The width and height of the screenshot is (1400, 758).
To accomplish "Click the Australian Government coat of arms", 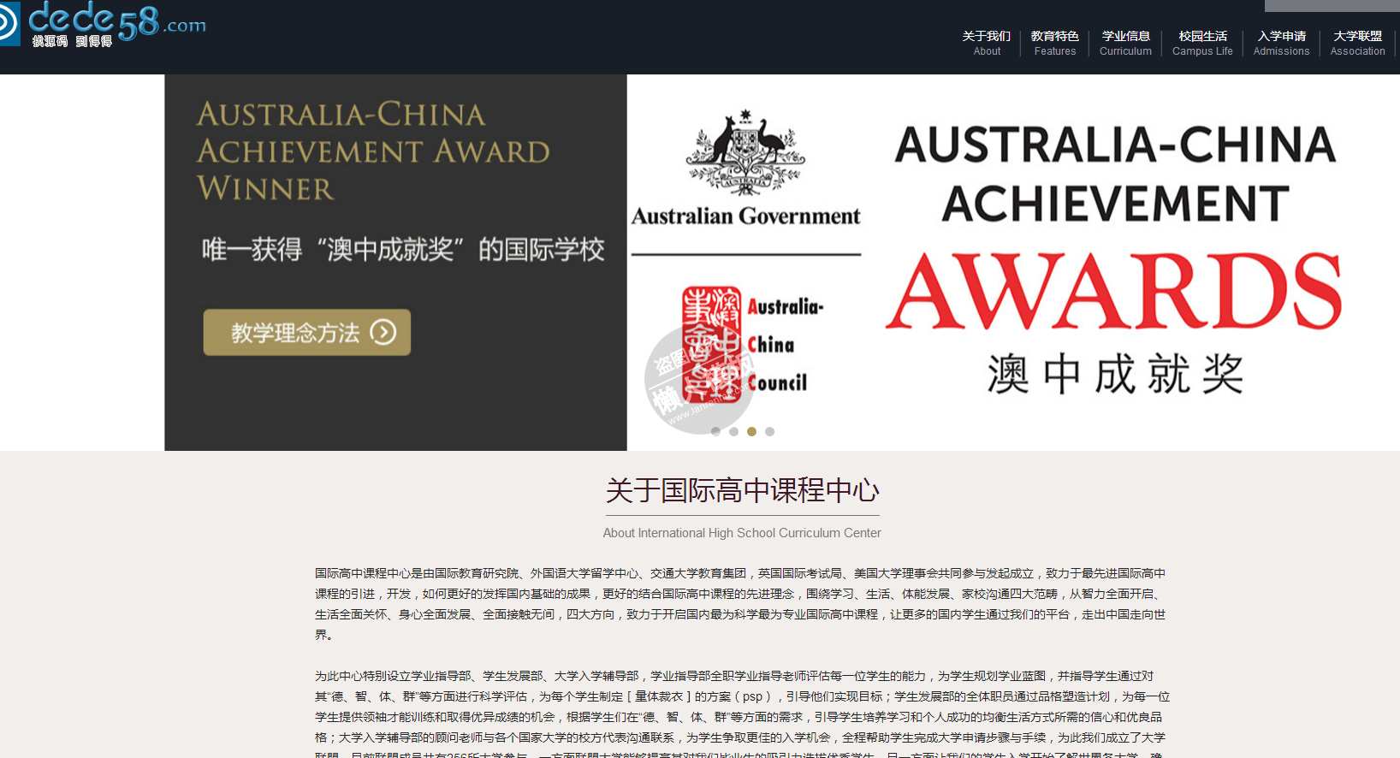I will tap(745, 154).
